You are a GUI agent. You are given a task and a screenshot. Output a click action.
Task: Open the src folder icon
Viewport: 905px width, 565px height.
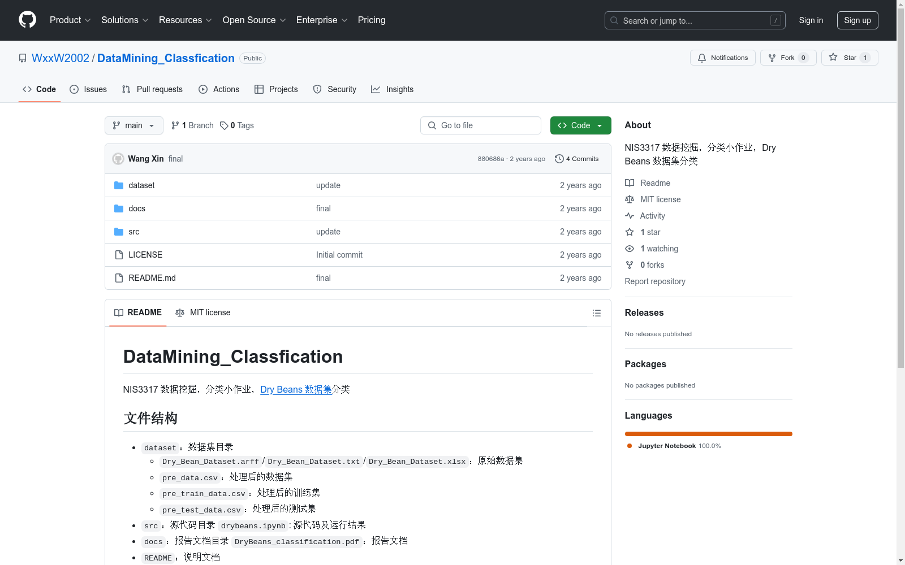[x=119, y=232]
